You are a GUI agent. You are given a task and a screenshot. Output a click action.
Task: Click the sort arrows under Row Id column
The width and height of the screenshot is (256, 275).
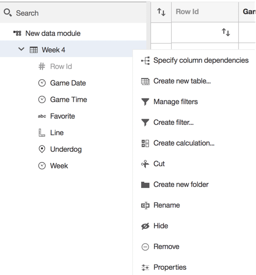pos(225,32)
